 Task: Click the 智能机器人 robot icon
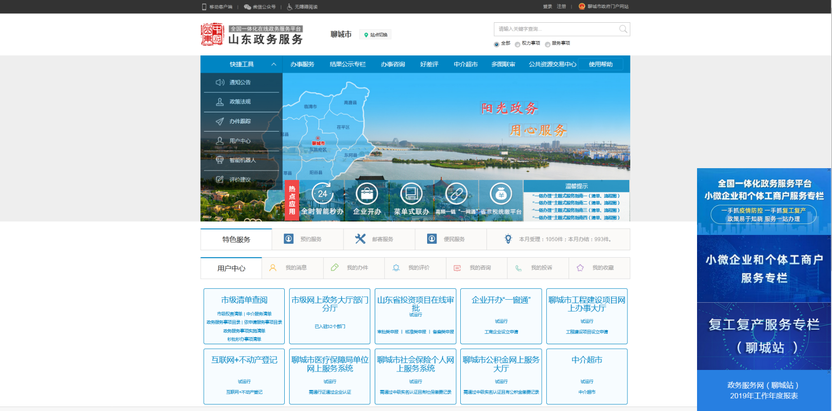coord(220,160)
